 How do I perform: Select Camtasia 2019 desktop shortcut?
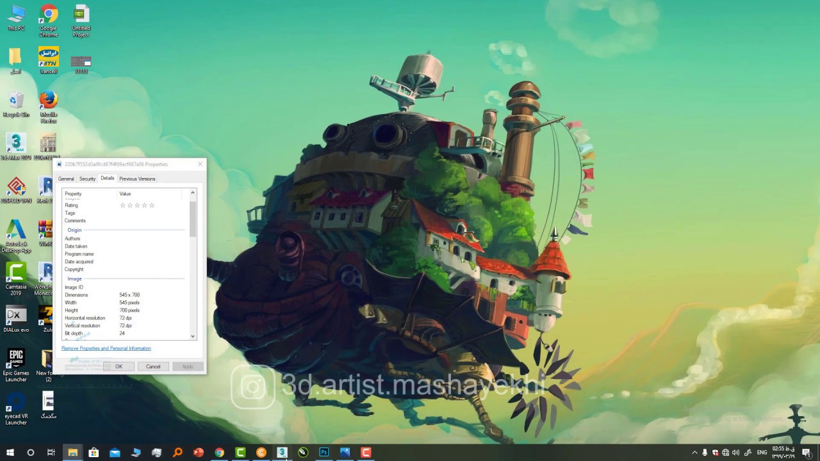coord(16,279)
